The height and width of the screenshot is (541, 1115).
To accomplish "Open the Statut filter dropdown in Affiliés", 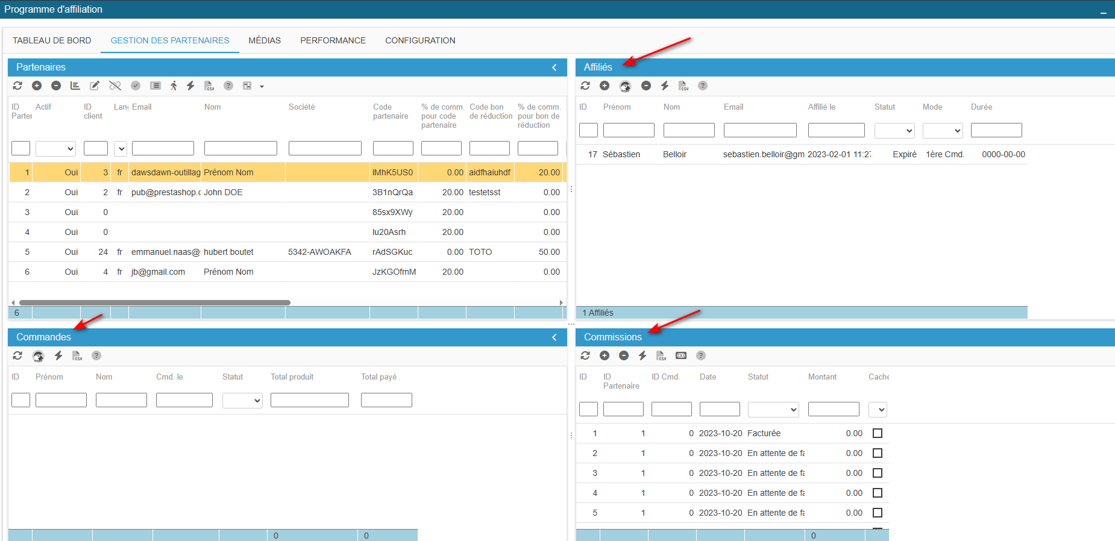I will pyautogui.click(x=894, y=130).
